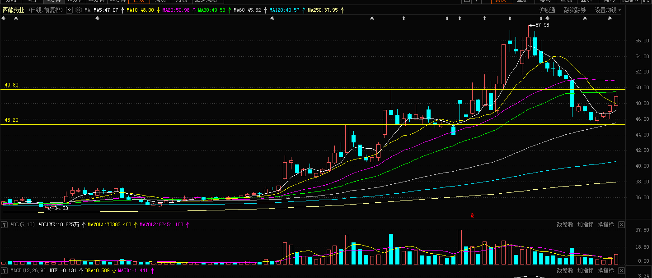The height and width of the screenshot is (278, 652).
Task: Click the 18.80 volume axis label
Action: pyautogui.click(x=642, y=247)
